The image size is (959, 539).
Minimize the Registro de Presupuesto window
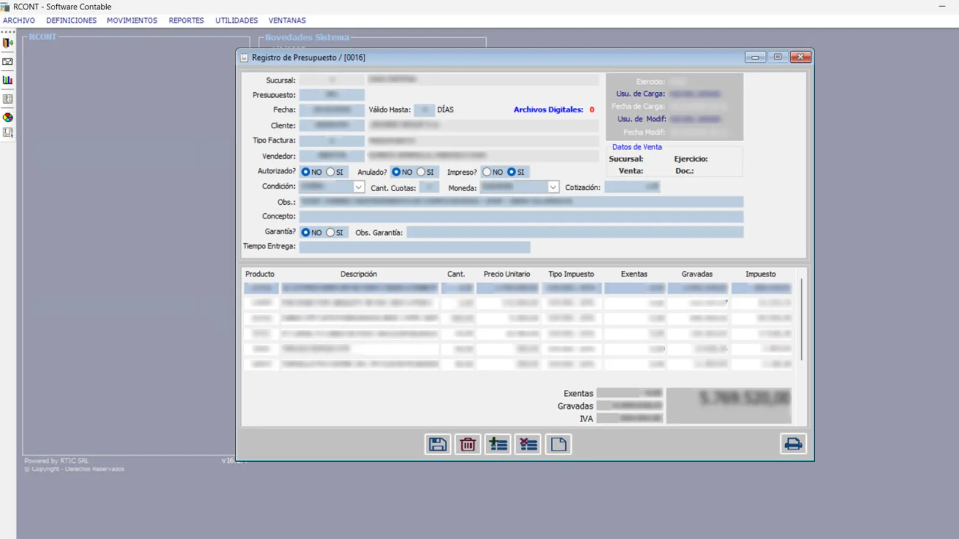pos(755,57)
